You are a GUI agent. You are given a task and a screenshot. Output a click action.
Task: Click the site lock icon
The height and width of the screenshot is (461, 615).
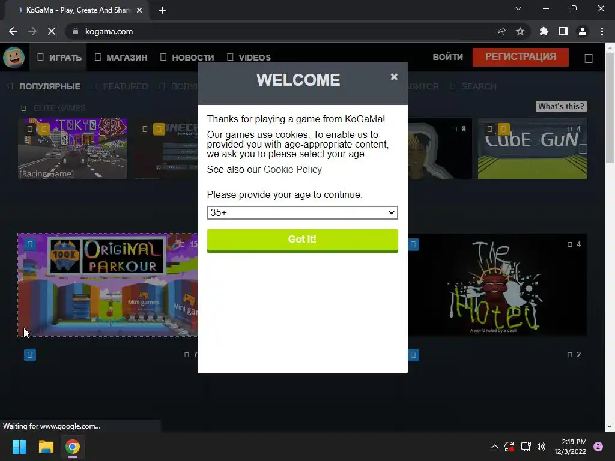tap(76, 31)
